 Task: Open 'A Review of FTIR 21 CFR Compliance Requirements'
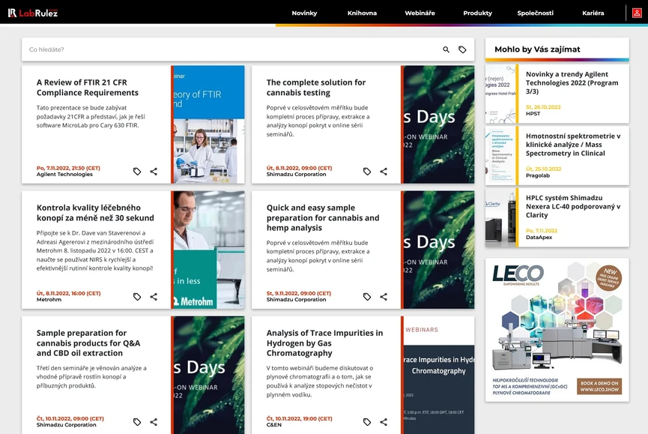(87, 88)
